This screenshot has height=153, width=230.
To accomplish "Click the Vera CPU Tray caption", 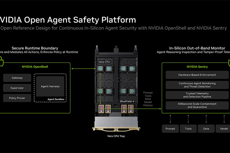I will (116, 136).
